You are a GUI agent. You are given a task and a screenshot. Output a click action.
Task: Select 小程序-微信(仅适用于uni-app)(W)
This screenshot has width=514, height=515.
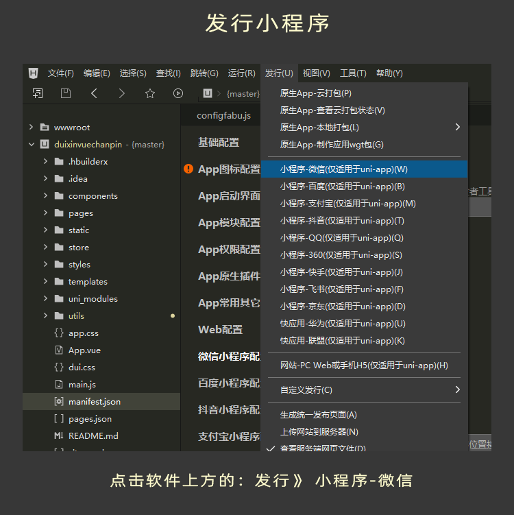tap(364, 169)
